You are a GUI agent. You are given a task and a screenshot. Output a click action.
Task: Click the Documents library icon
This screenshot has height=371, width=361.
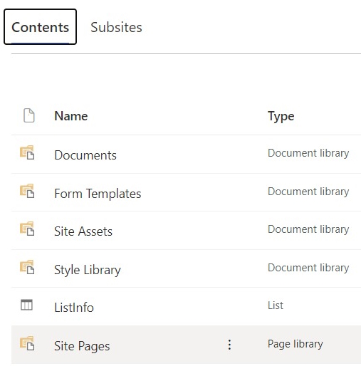coord(27,152)
